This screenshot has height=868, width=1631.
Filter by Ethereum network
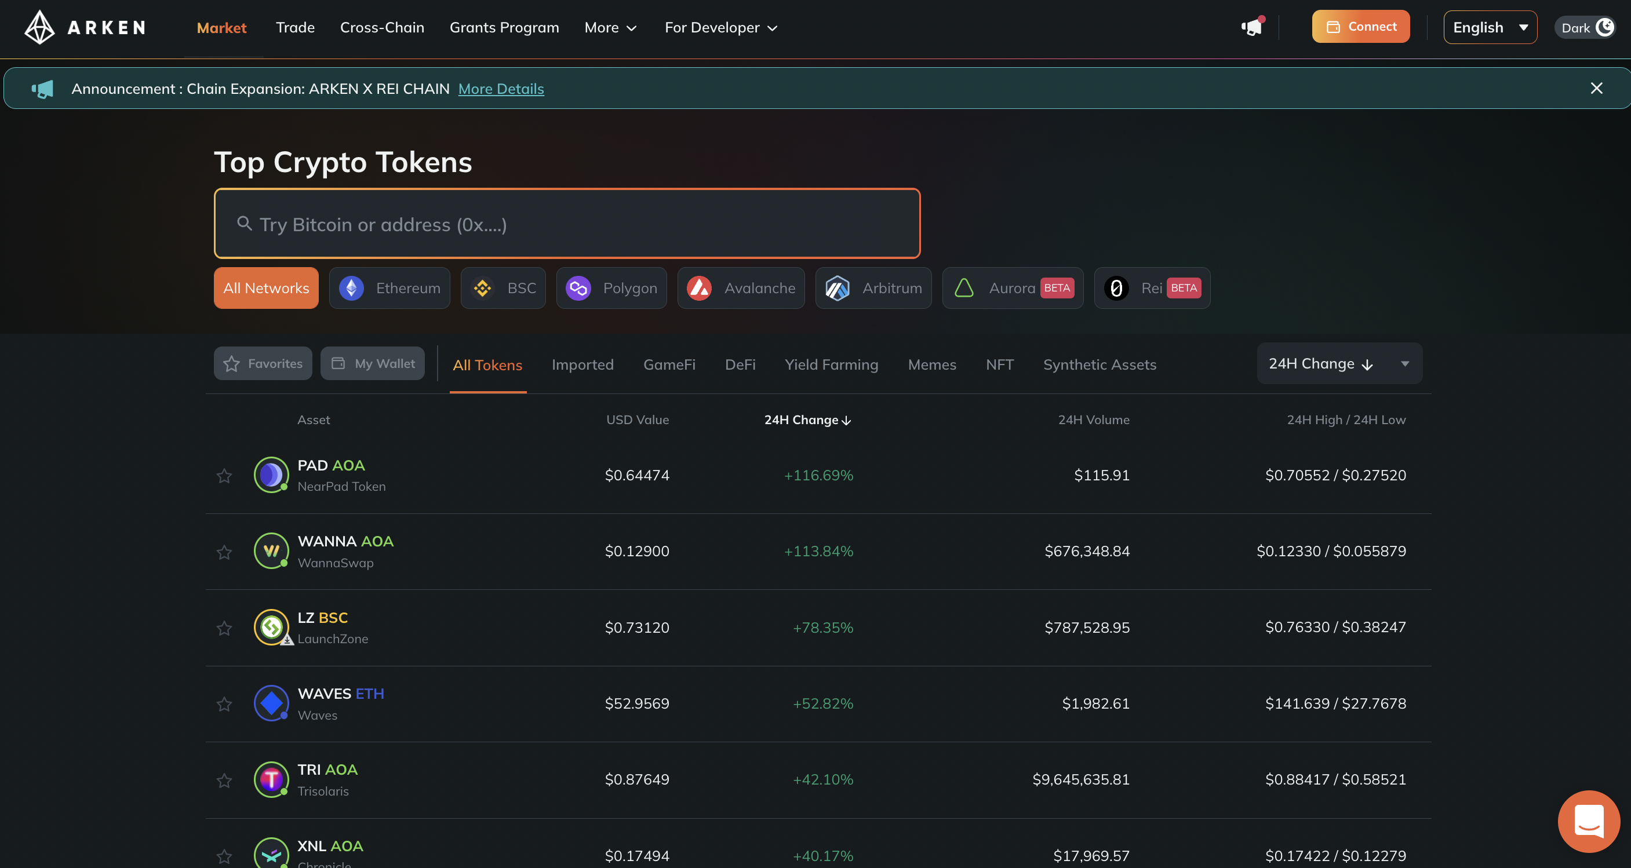(x=389, y=288)
